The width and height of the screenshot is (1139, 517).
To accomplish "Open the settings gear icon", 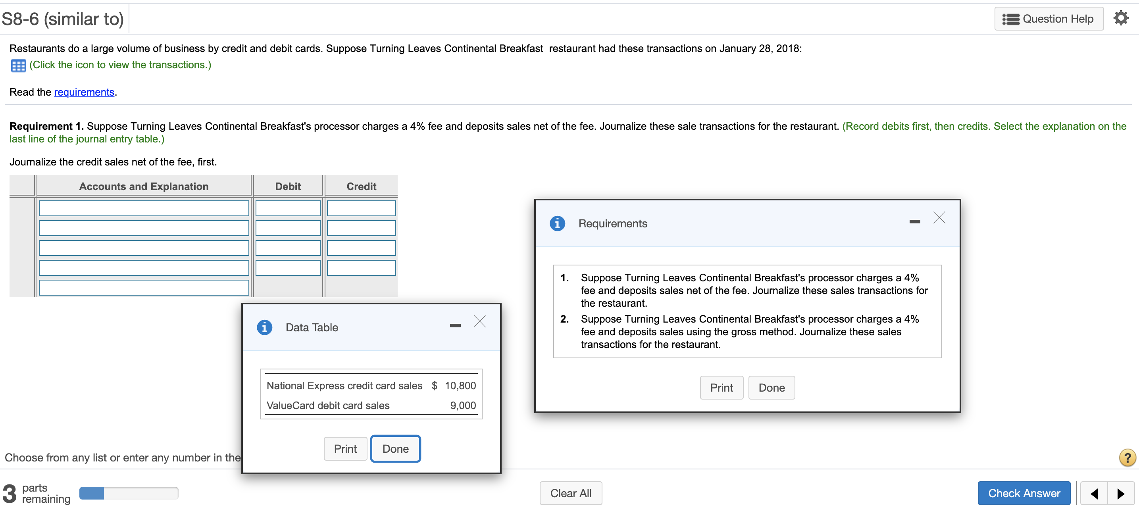I will click(1122, 18).
